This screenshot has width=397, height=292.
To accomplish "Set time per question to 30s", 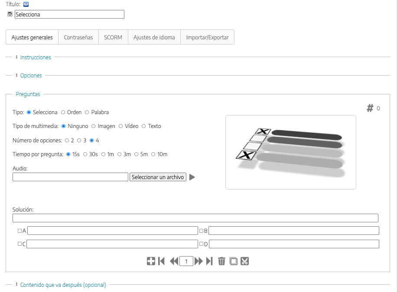I will tap(85, 154).
